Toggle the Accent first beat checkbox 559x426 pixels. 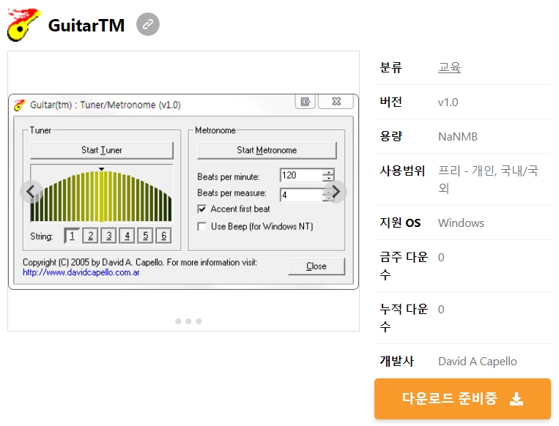pos(201,209)
